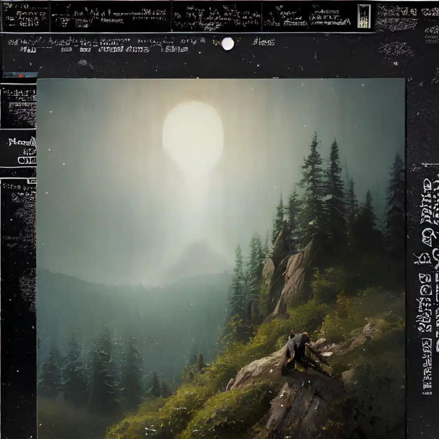Click the small building thumbnail icon in top bar

[364, 16]
